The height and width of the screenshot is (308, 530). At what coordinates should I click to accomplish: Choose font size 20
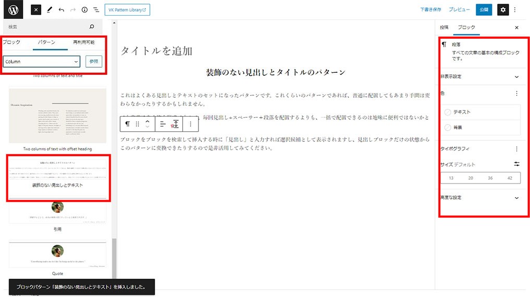click(x=470, y=178)
